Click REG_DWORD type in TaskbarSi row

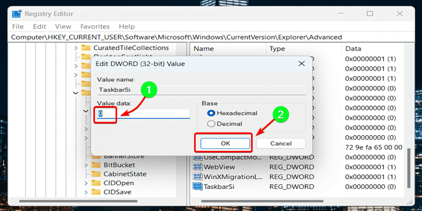click(x=292, y=187)
